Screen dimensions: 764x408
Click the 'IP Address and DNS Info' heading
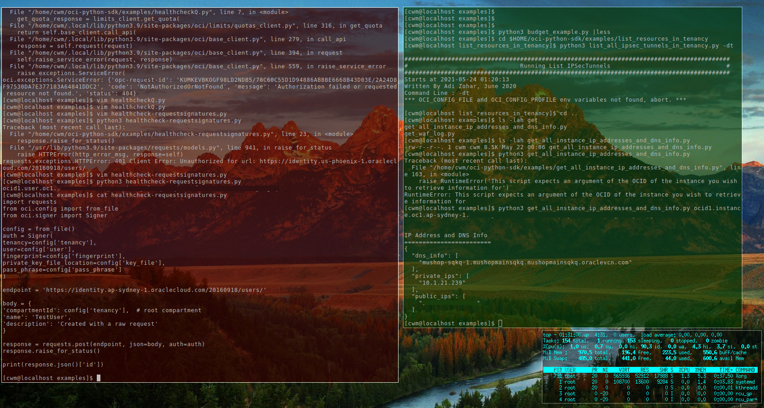pos(446,235)
